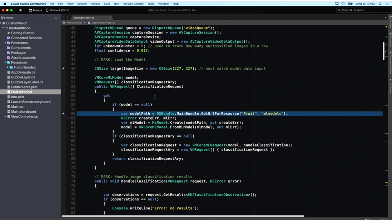
Task: Select the ClassificationRequest breadcrumb item
Action: click(x=103, y=23)
